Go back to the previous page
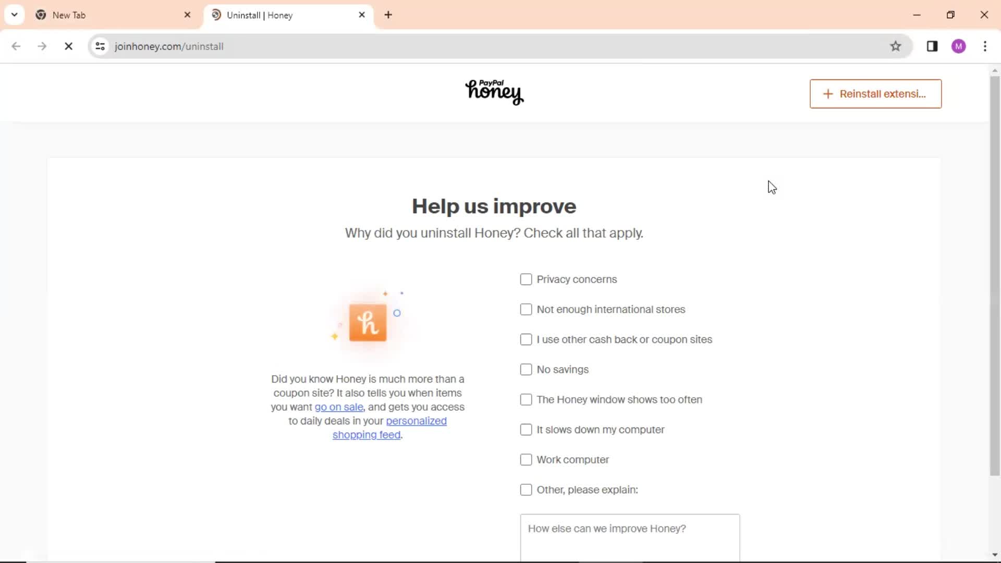Screen dimensions: 1001x563 16,46
